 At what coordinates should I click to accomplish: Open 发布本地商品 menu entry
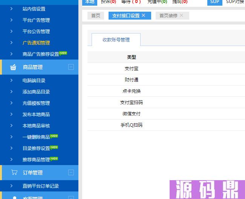[36, 114]
